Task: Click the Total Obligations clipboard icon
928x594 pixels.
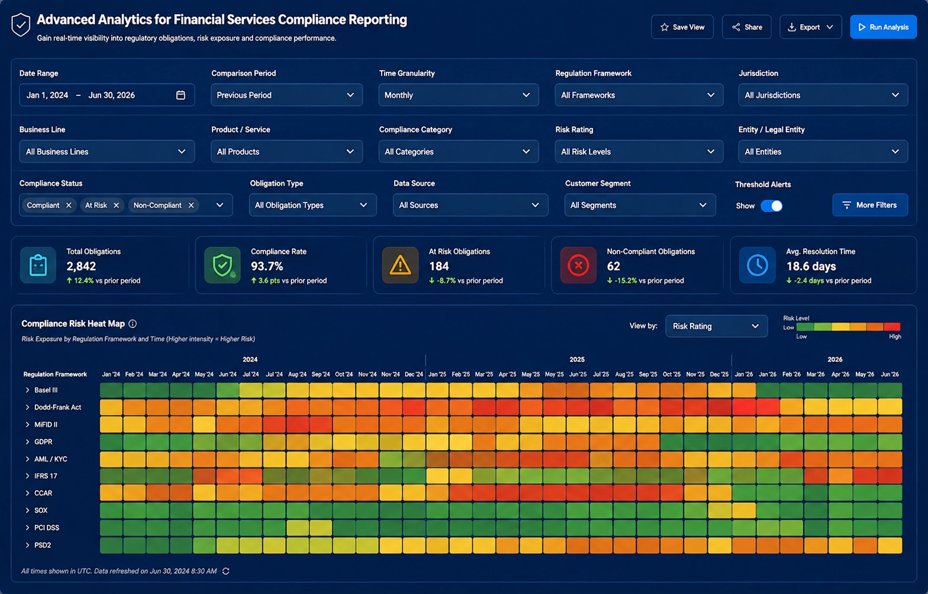Action: click(38, 265)
